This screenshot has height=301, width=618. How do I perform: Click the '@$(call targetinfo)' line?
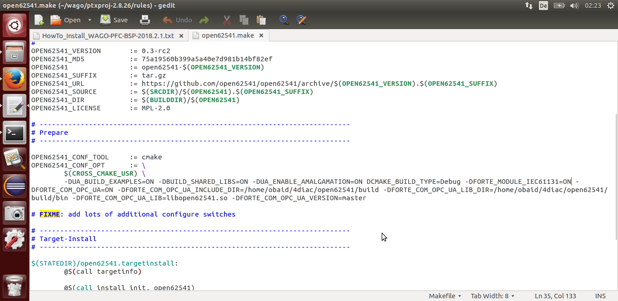click(x=103, y=271)
